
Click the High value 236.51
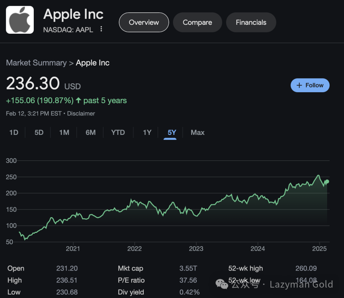[67, 280]
